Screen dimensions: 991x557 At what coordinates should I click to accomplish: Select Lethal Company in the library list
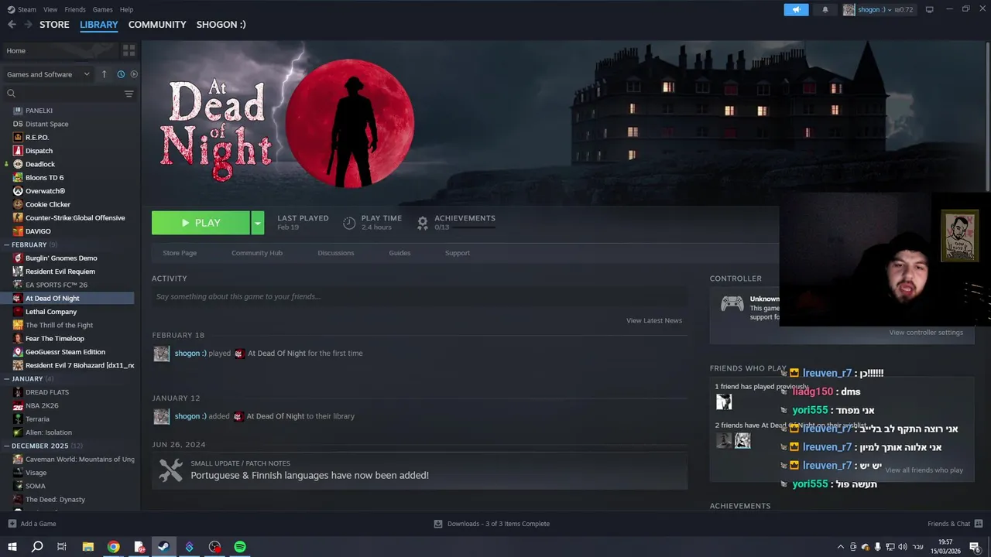(51, 312)
